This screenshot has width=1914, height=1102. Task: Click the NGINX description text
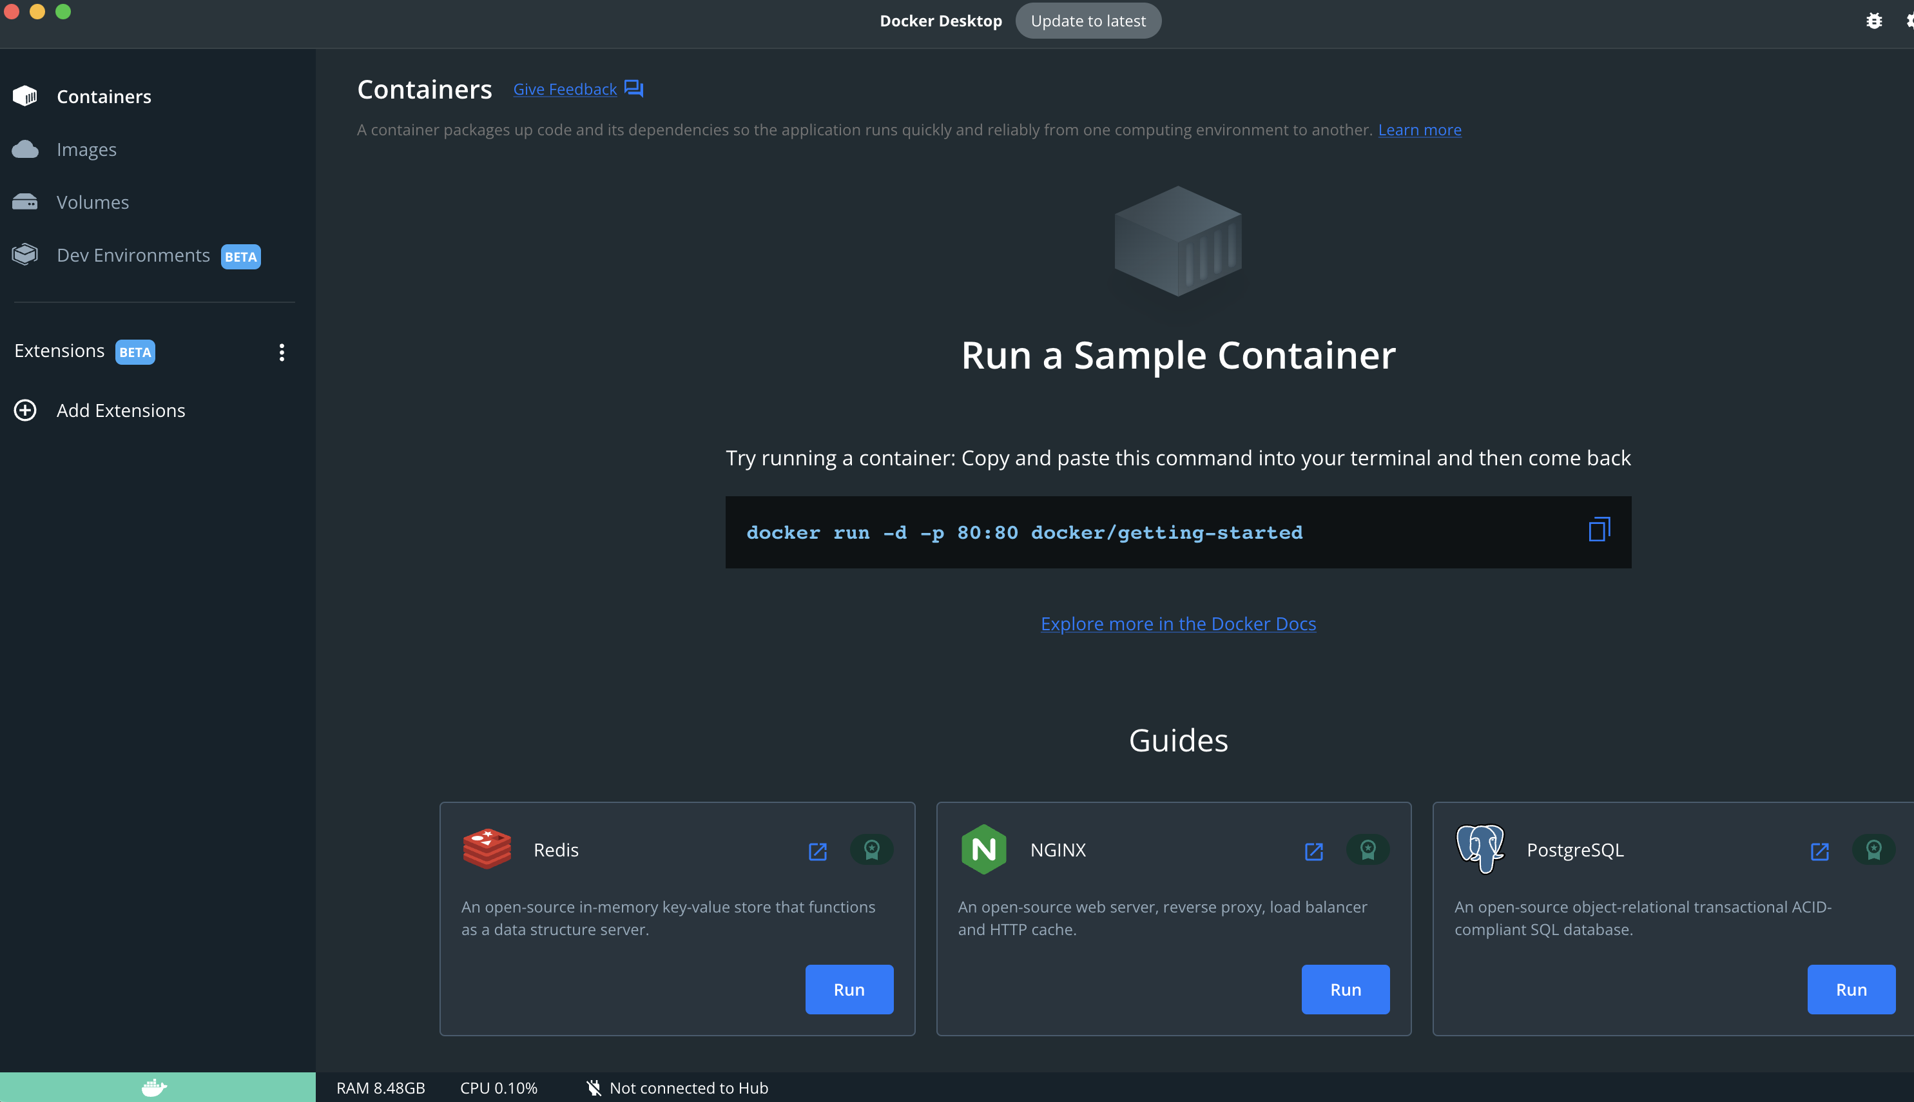coord(1163,917)
